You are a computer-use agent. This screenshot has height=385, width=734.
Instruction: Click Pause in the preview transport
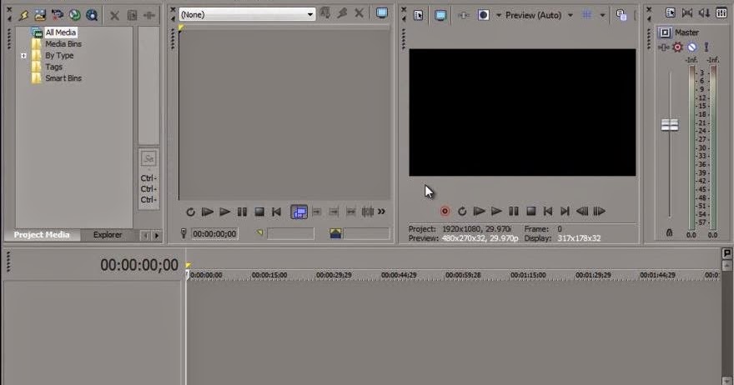pyautogui.click(x=514, y=212)
